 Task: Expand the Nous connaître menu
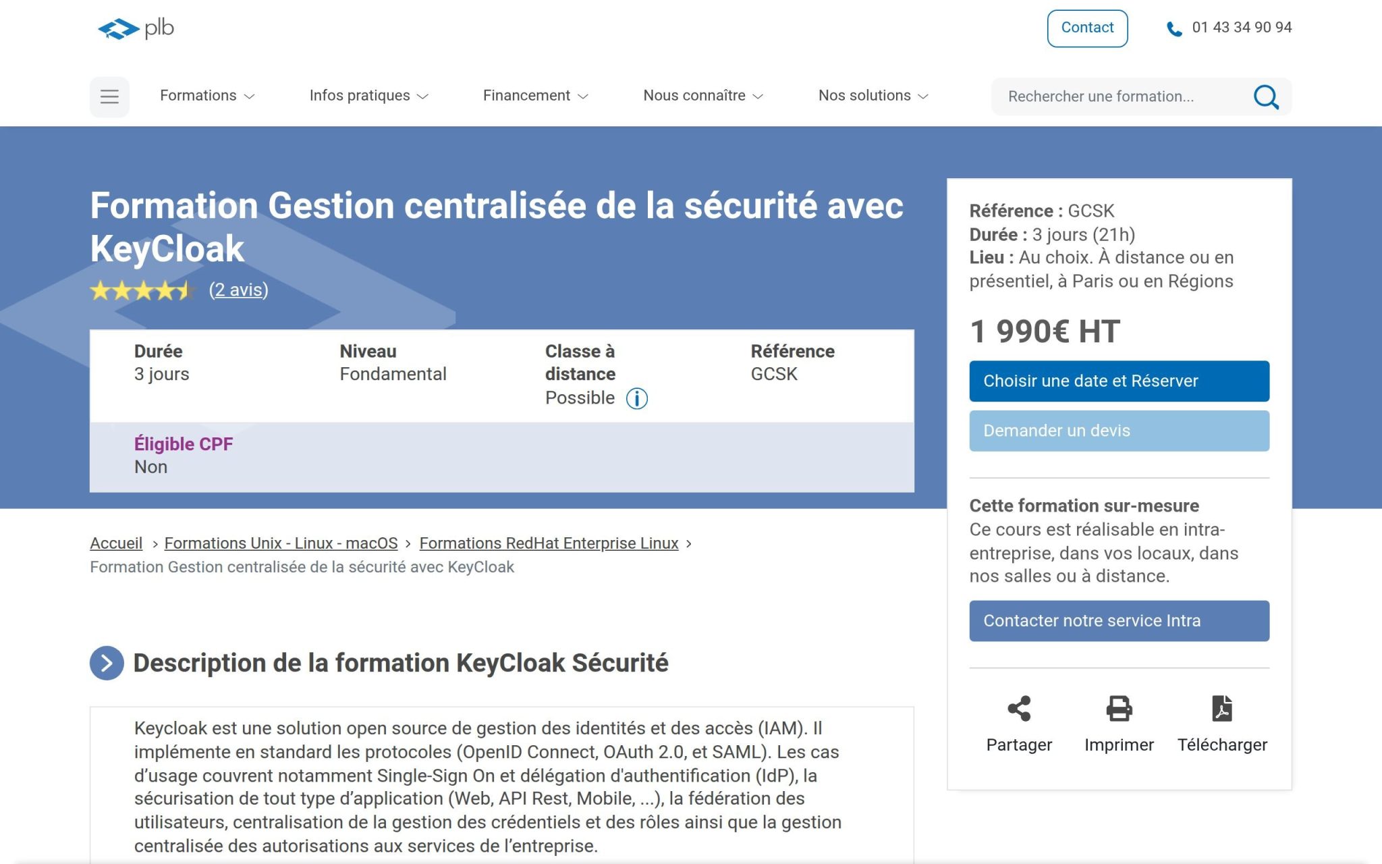(x=702, y=96)
